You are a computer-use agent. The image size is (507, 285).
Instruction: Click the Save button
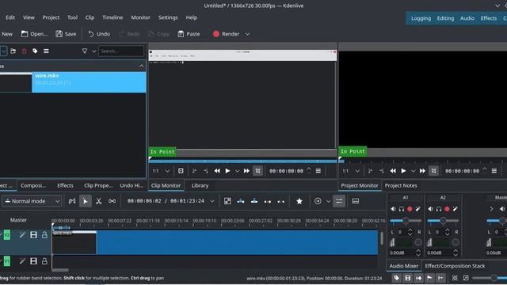tap(66, 34)
